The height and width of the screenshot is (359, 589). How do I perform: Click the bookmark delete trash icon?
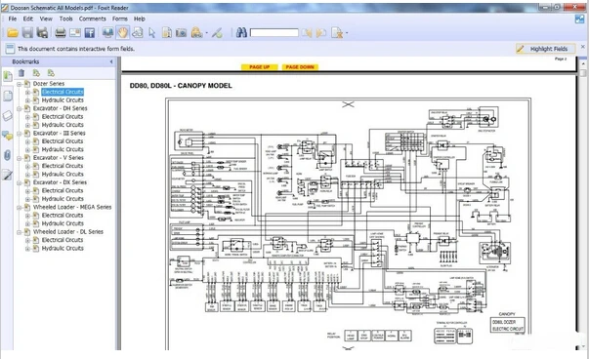coord(21,73)
